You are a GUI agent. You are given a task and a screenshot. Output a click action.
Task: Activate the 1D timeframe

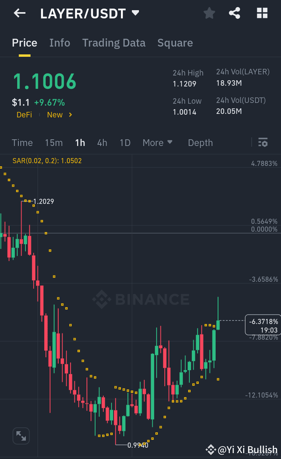pos(125,142)
